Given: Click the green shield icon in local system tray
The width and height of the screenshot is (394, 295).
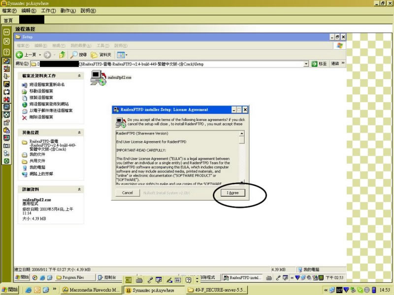Looking at the screenshot, I should click(360, 290).
